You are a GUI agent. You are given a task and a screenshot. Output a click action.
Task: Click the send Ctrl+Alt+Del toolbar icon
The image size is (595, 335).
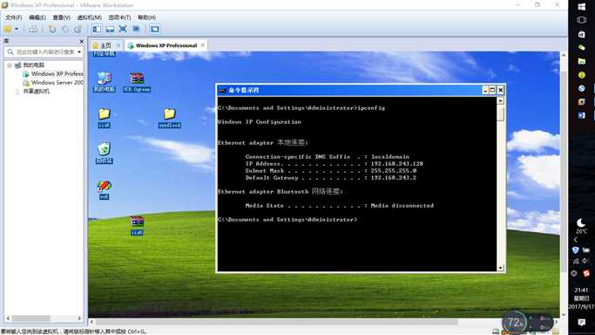pos(33,30)
